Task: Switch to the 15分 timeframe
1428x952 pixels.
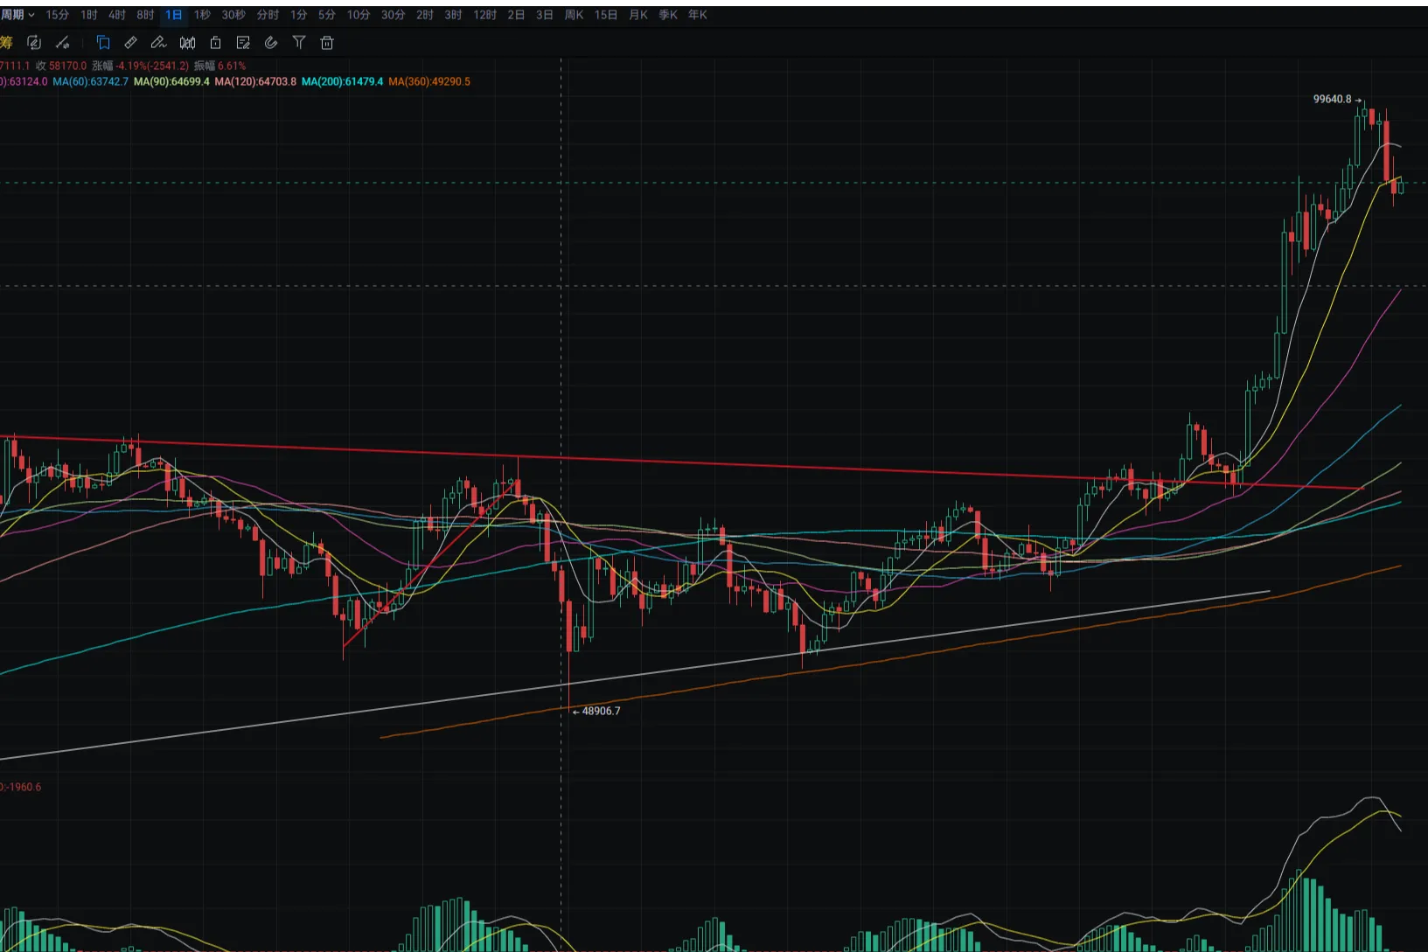Action: pos(58,15)
